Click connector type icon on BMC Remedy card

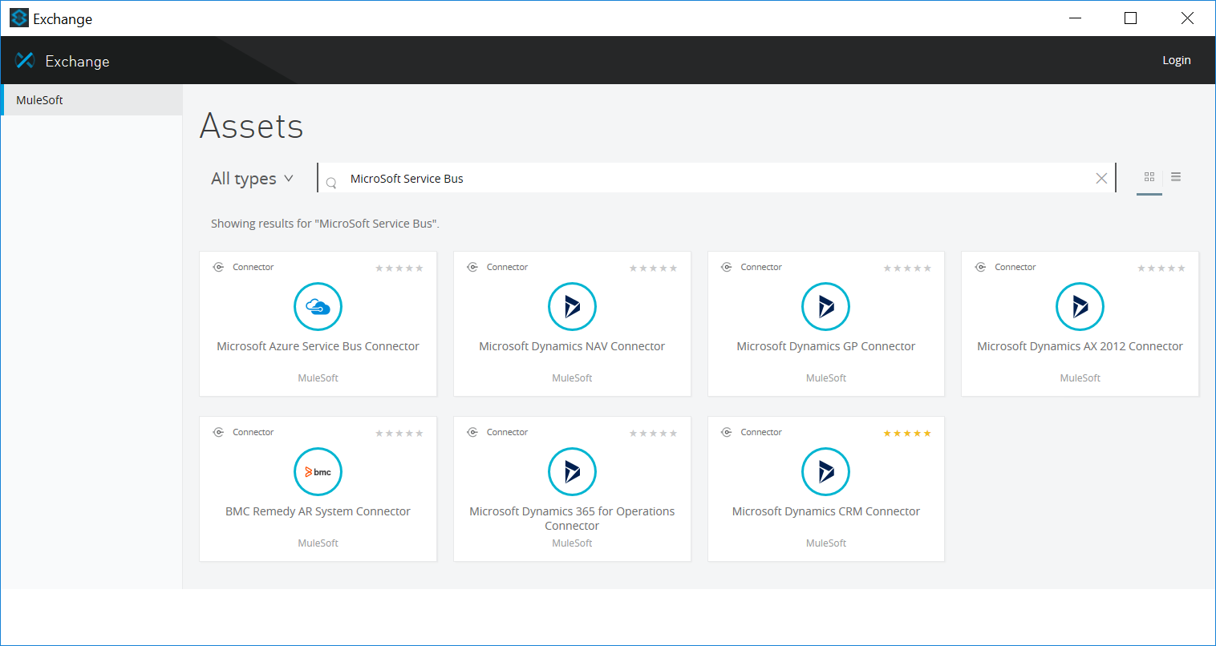218,432
